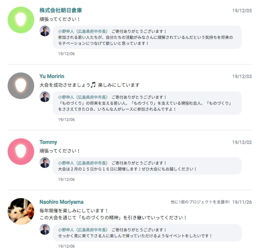Image resolution: width=264 pixels, height=251 pixels.
Task: Open 株式会社朝日倉庫 supporter profile name
Action: coord(61,10)
